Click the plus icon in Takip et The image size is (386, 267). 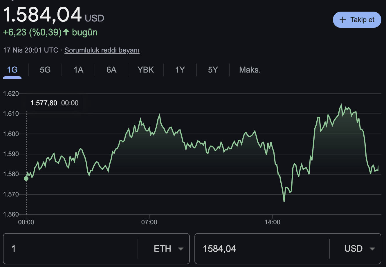tap(343, 20)
